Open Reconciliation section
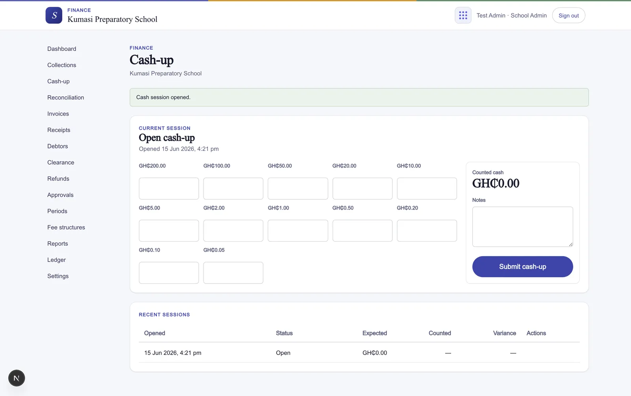The width and height of the screenshot is (631, 396). (x=66, y=98)
